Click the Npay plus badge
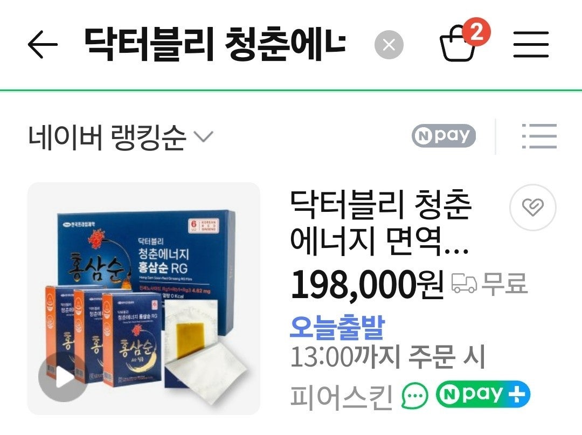This screenshot has height=435, width=582. [x=483, y=394]
